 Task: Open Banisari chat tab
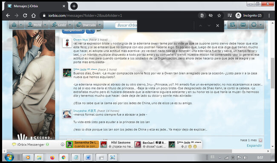(150, 144)
